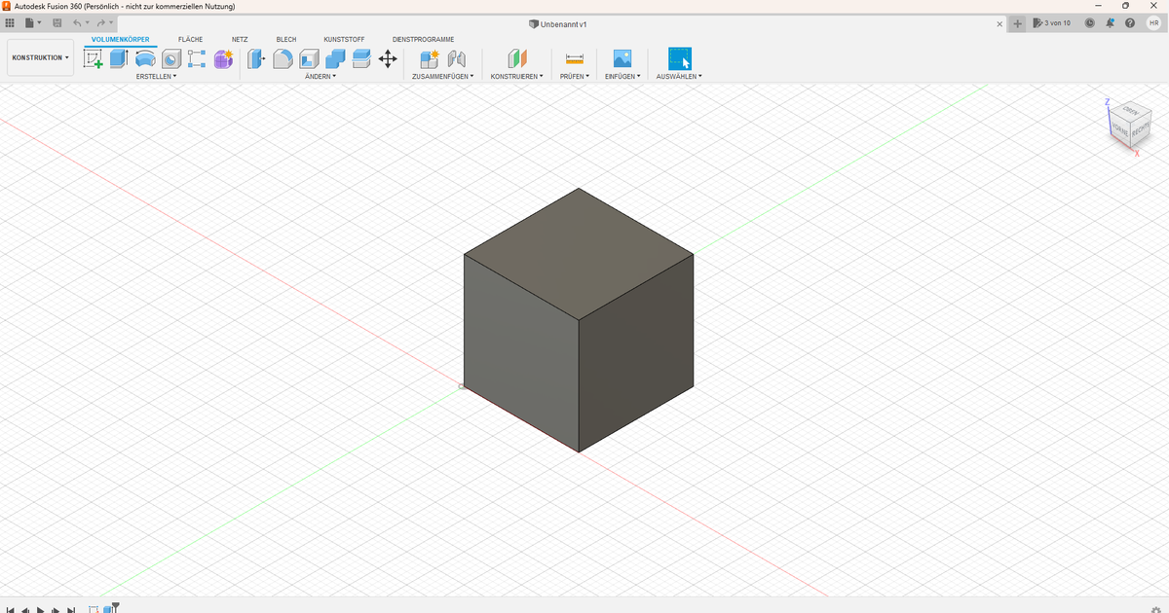Open the ÄNDERN dropdown menu

pos(321,76)
